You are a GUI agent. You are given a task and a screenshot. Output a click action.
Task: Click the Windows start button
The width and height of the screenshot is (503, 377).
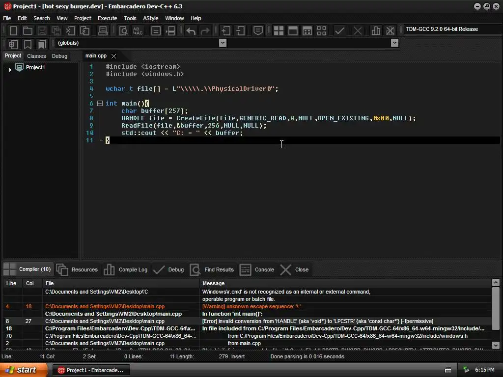[x=23, y=370]
